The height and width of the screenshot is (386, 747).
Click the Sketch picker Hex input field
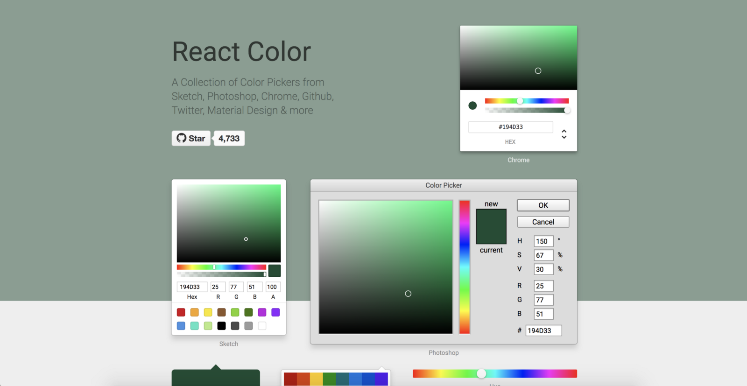pyautogui.click(x=192, y=287)
